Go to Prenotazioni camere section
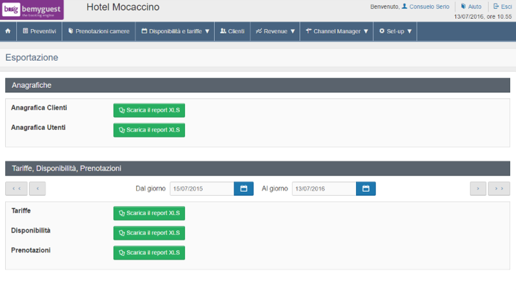Image resolution: width=516 pixels, height=290 pixels. pos(99,31)
